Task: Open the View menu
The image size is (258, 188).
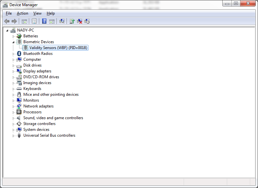Action: pos(37,13)
